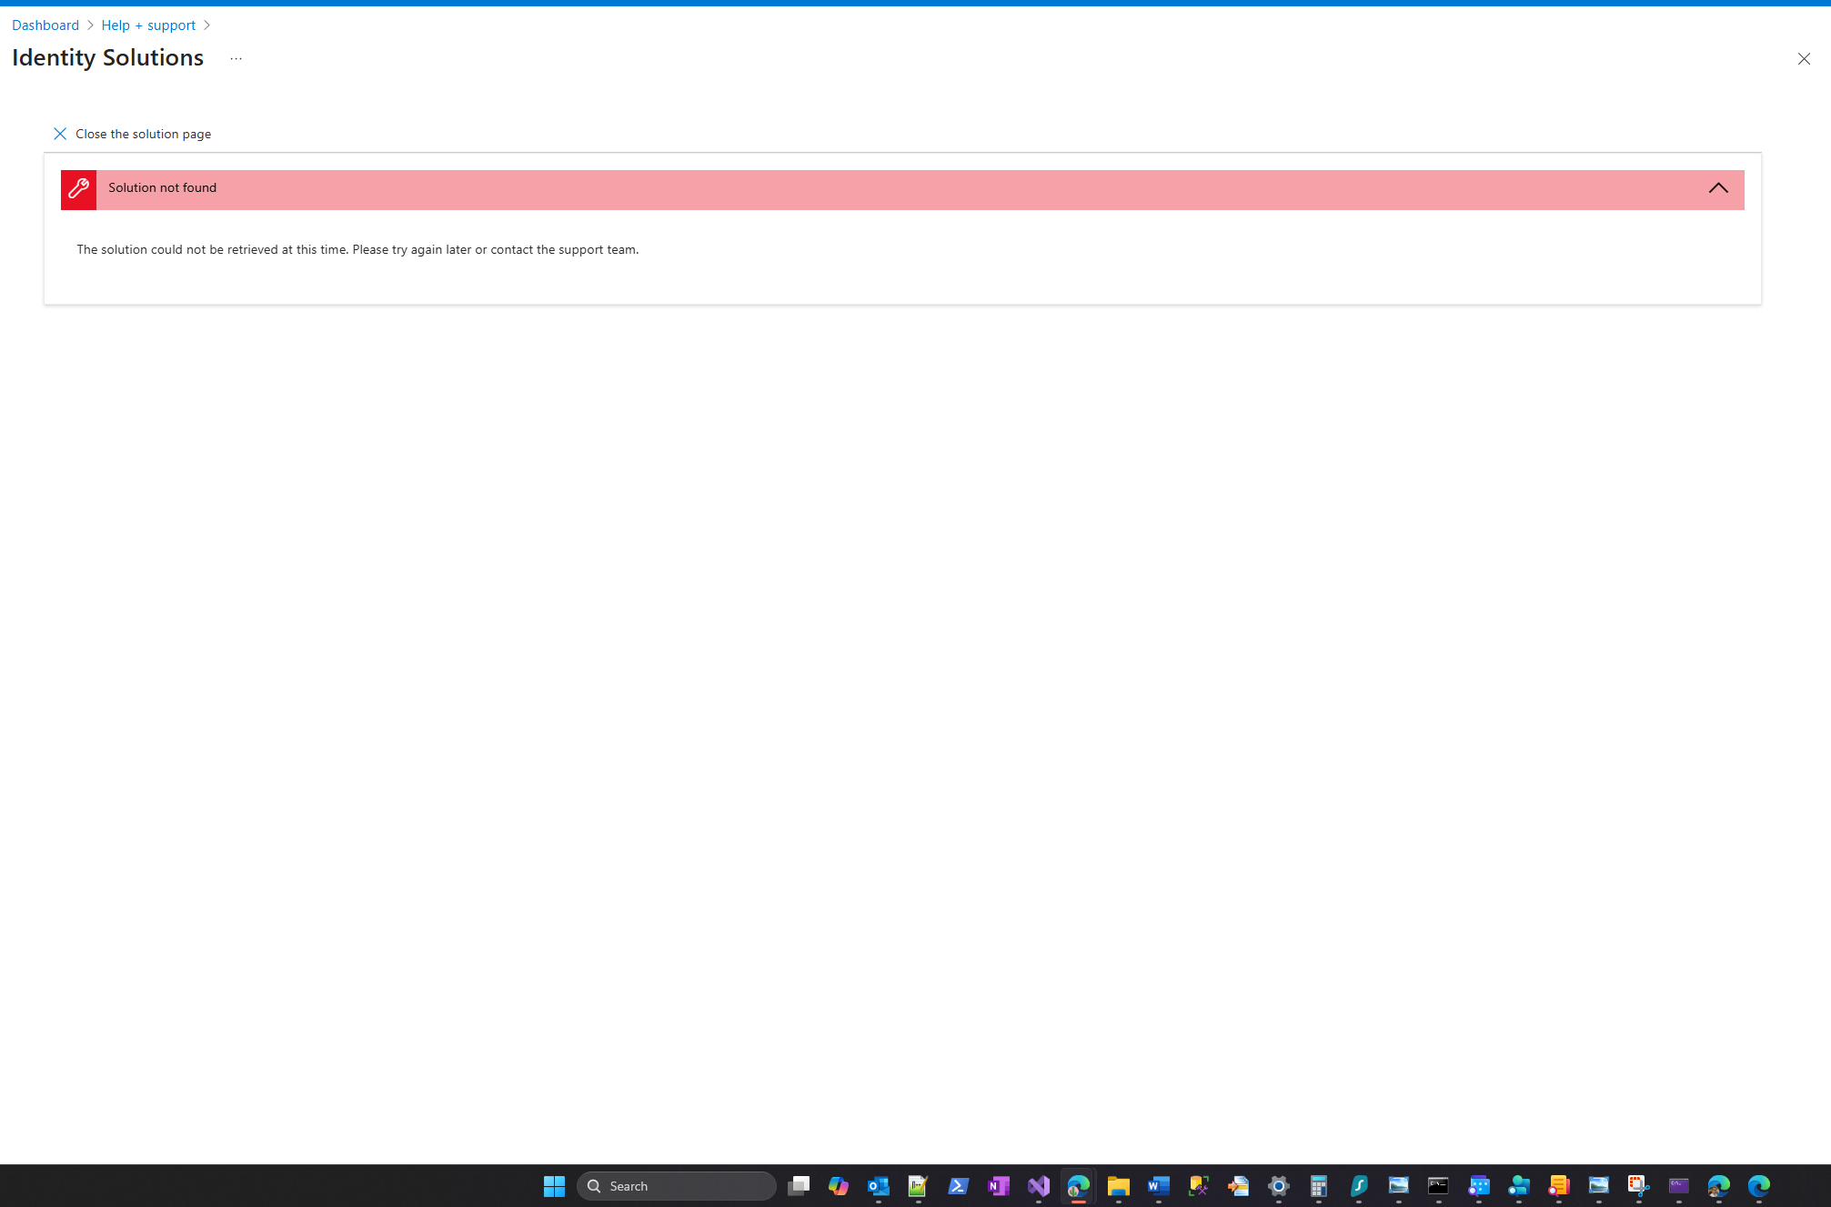Viewport: 1831px width, 1207px height.
Task: Open the Start menu
Action: pos(554,1186)
